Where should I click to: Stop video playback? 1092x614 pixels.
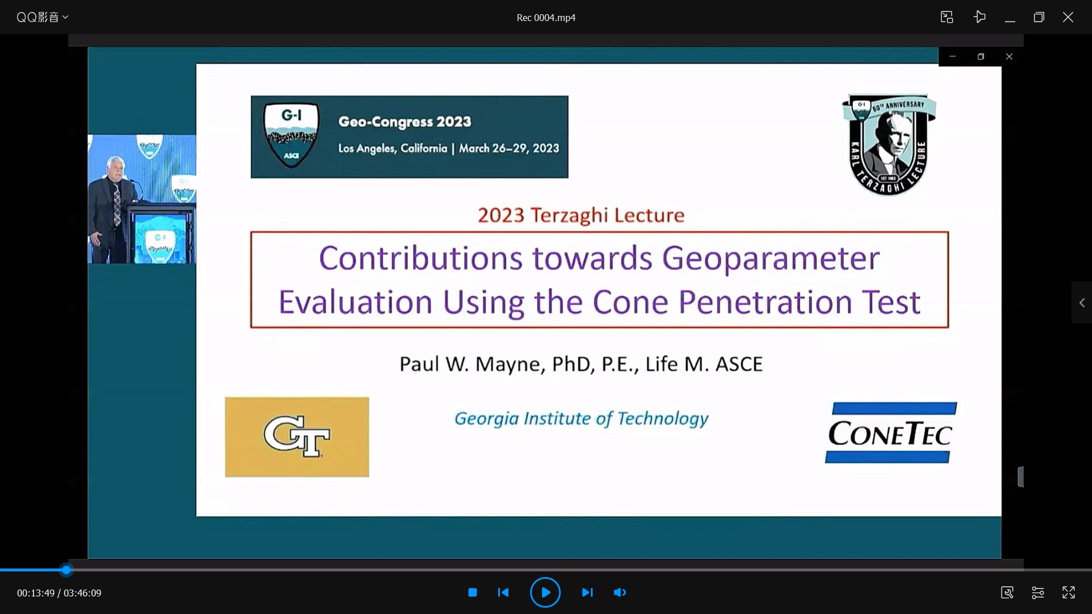pyautogui.click(x=472, y=592)
